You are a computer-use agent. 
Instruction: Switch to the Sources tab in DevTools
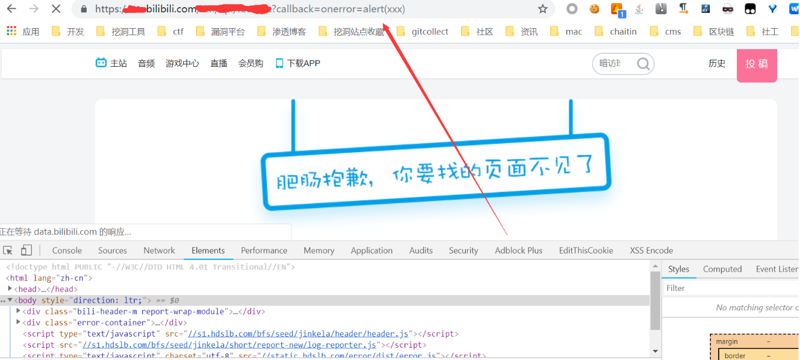(112, 251)
